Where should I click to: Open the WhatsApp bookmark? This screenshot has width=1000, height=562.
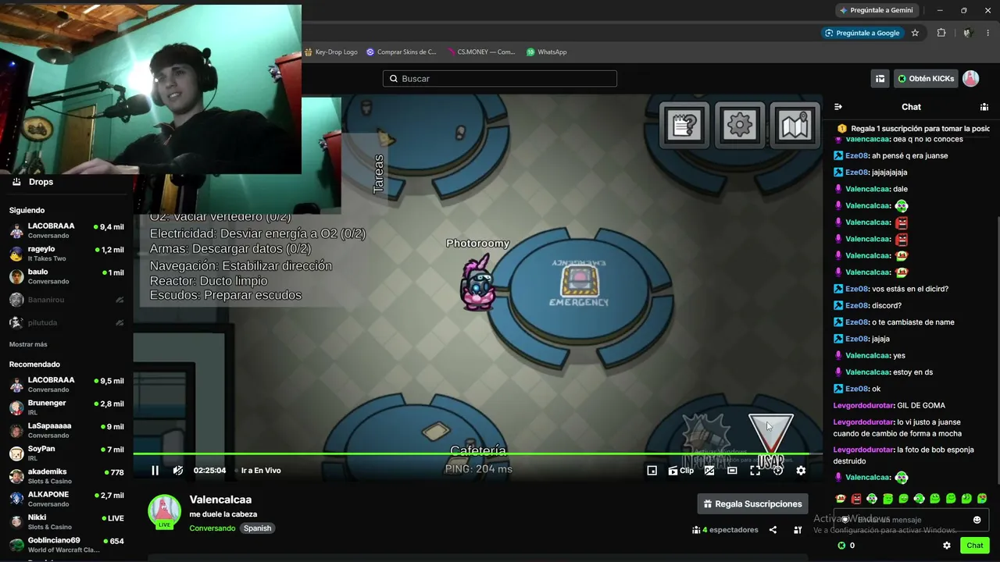click(547, 52)
